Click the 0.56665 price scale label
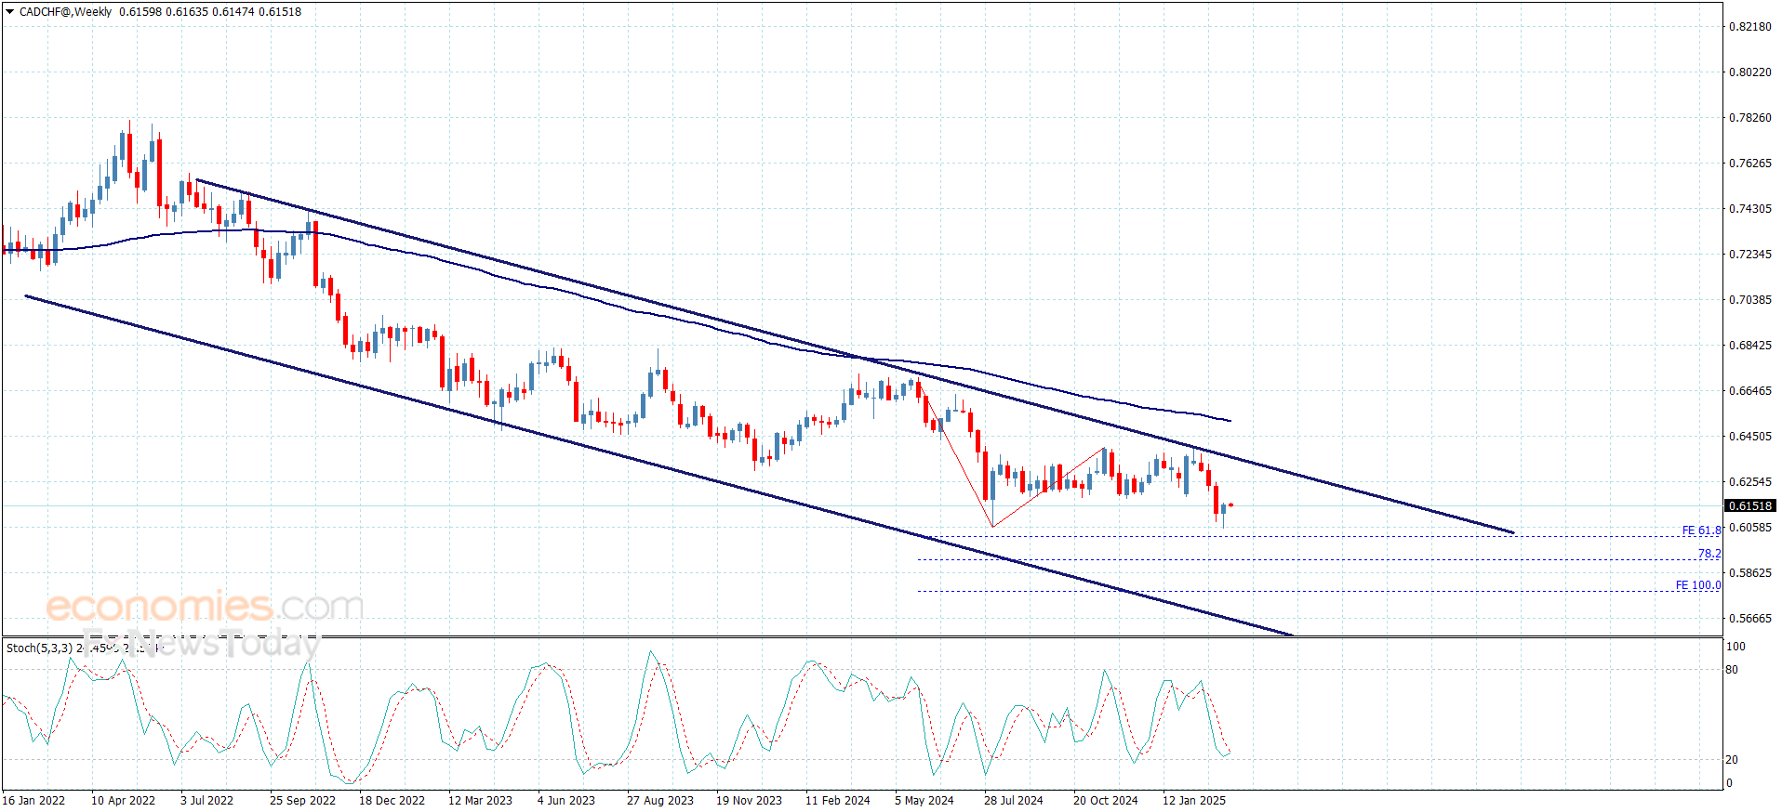 pyautogui.click(x=1749, y=618)
